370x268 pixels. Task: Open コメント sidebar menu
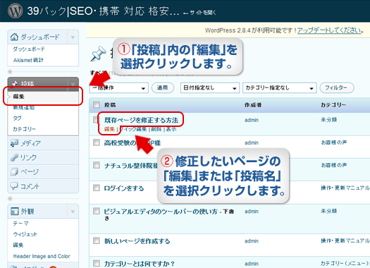[x=30, y=186]
